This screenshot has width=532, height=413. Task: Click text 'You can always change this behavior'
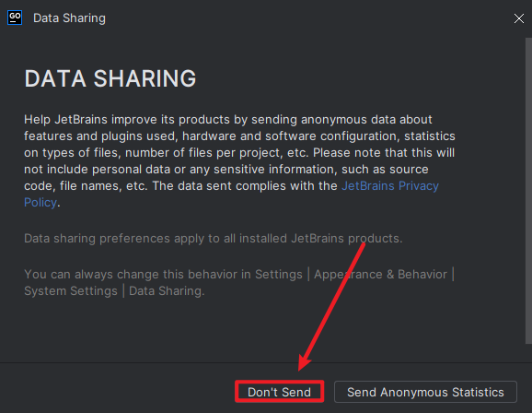pos(131,275)
